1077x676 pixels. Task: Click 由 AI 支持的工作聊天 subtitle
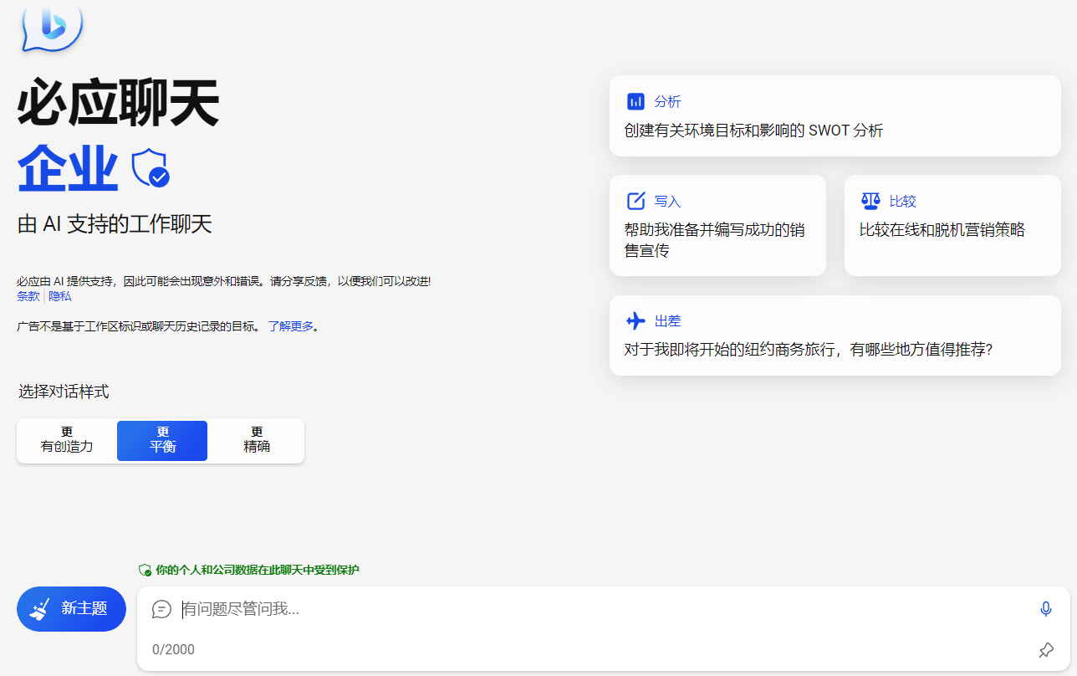point(115,224)
